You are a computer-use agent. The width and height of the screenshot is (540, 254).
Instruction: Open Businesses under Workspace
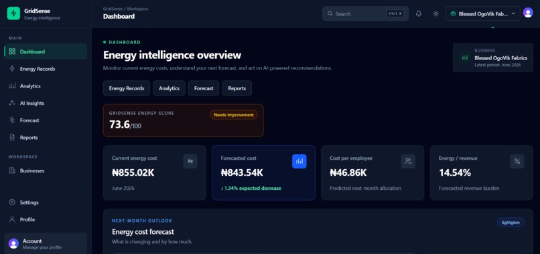(x=46, y=170)
